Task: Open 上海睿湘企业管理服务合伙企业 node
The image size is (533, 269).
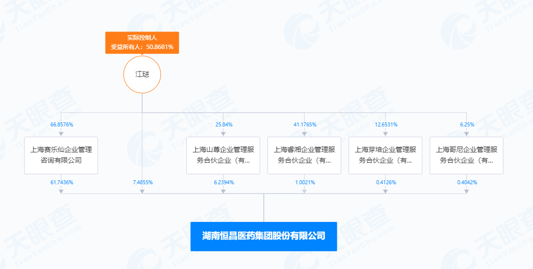Action: click(304, 155)
